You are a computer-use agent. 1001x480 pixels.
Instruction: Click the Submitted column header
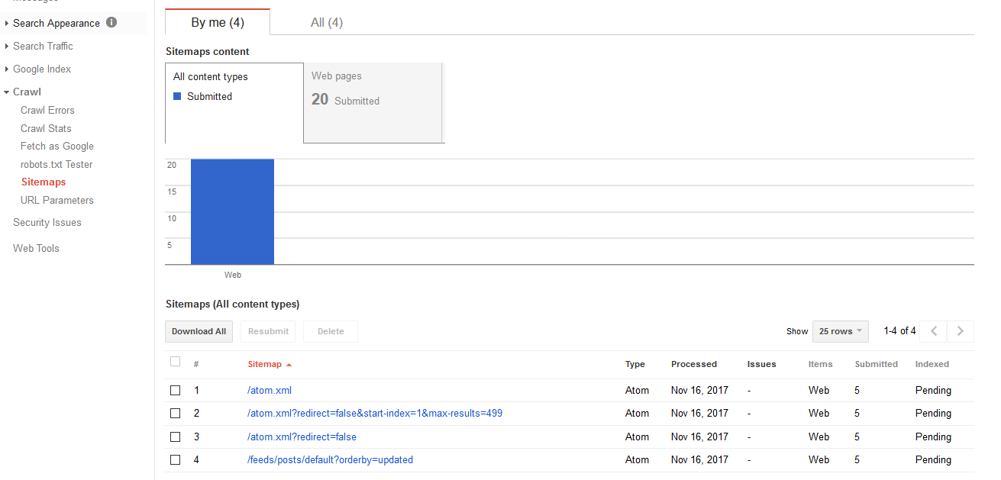(x=877, y=365)
